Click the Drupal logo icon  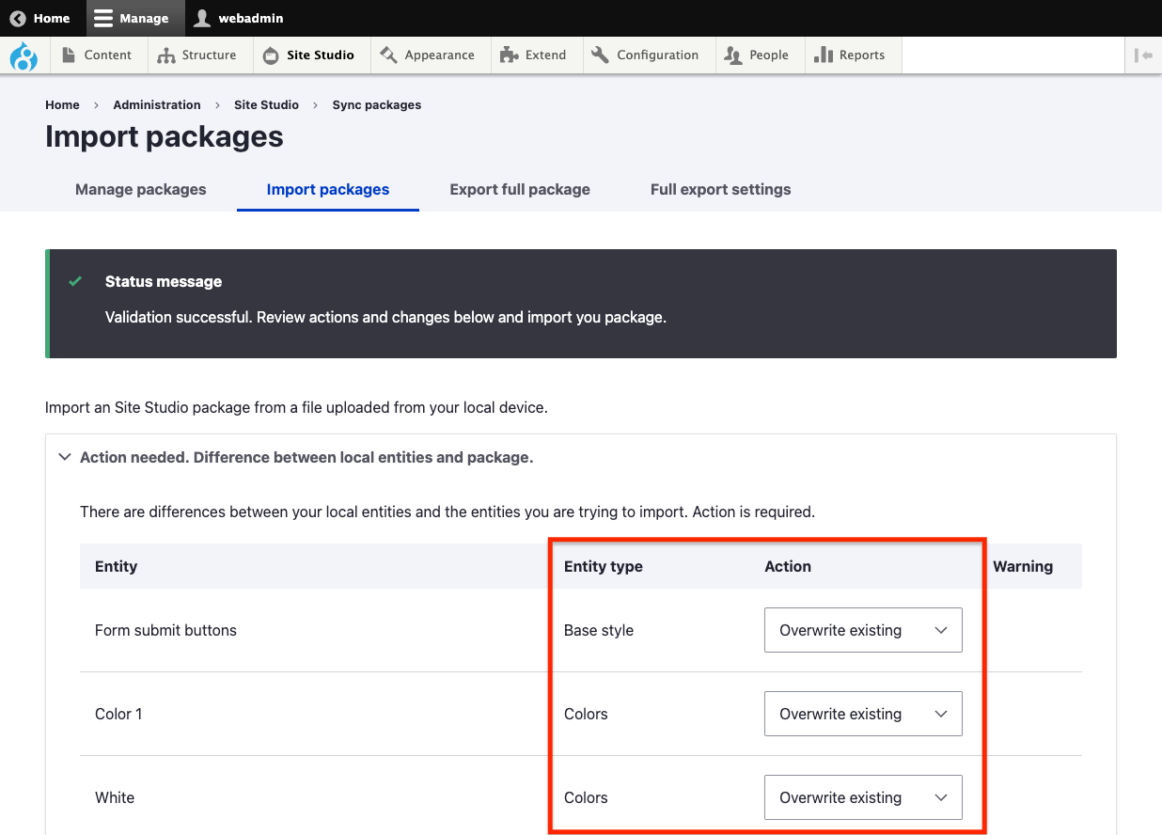[x=24, y=55]
